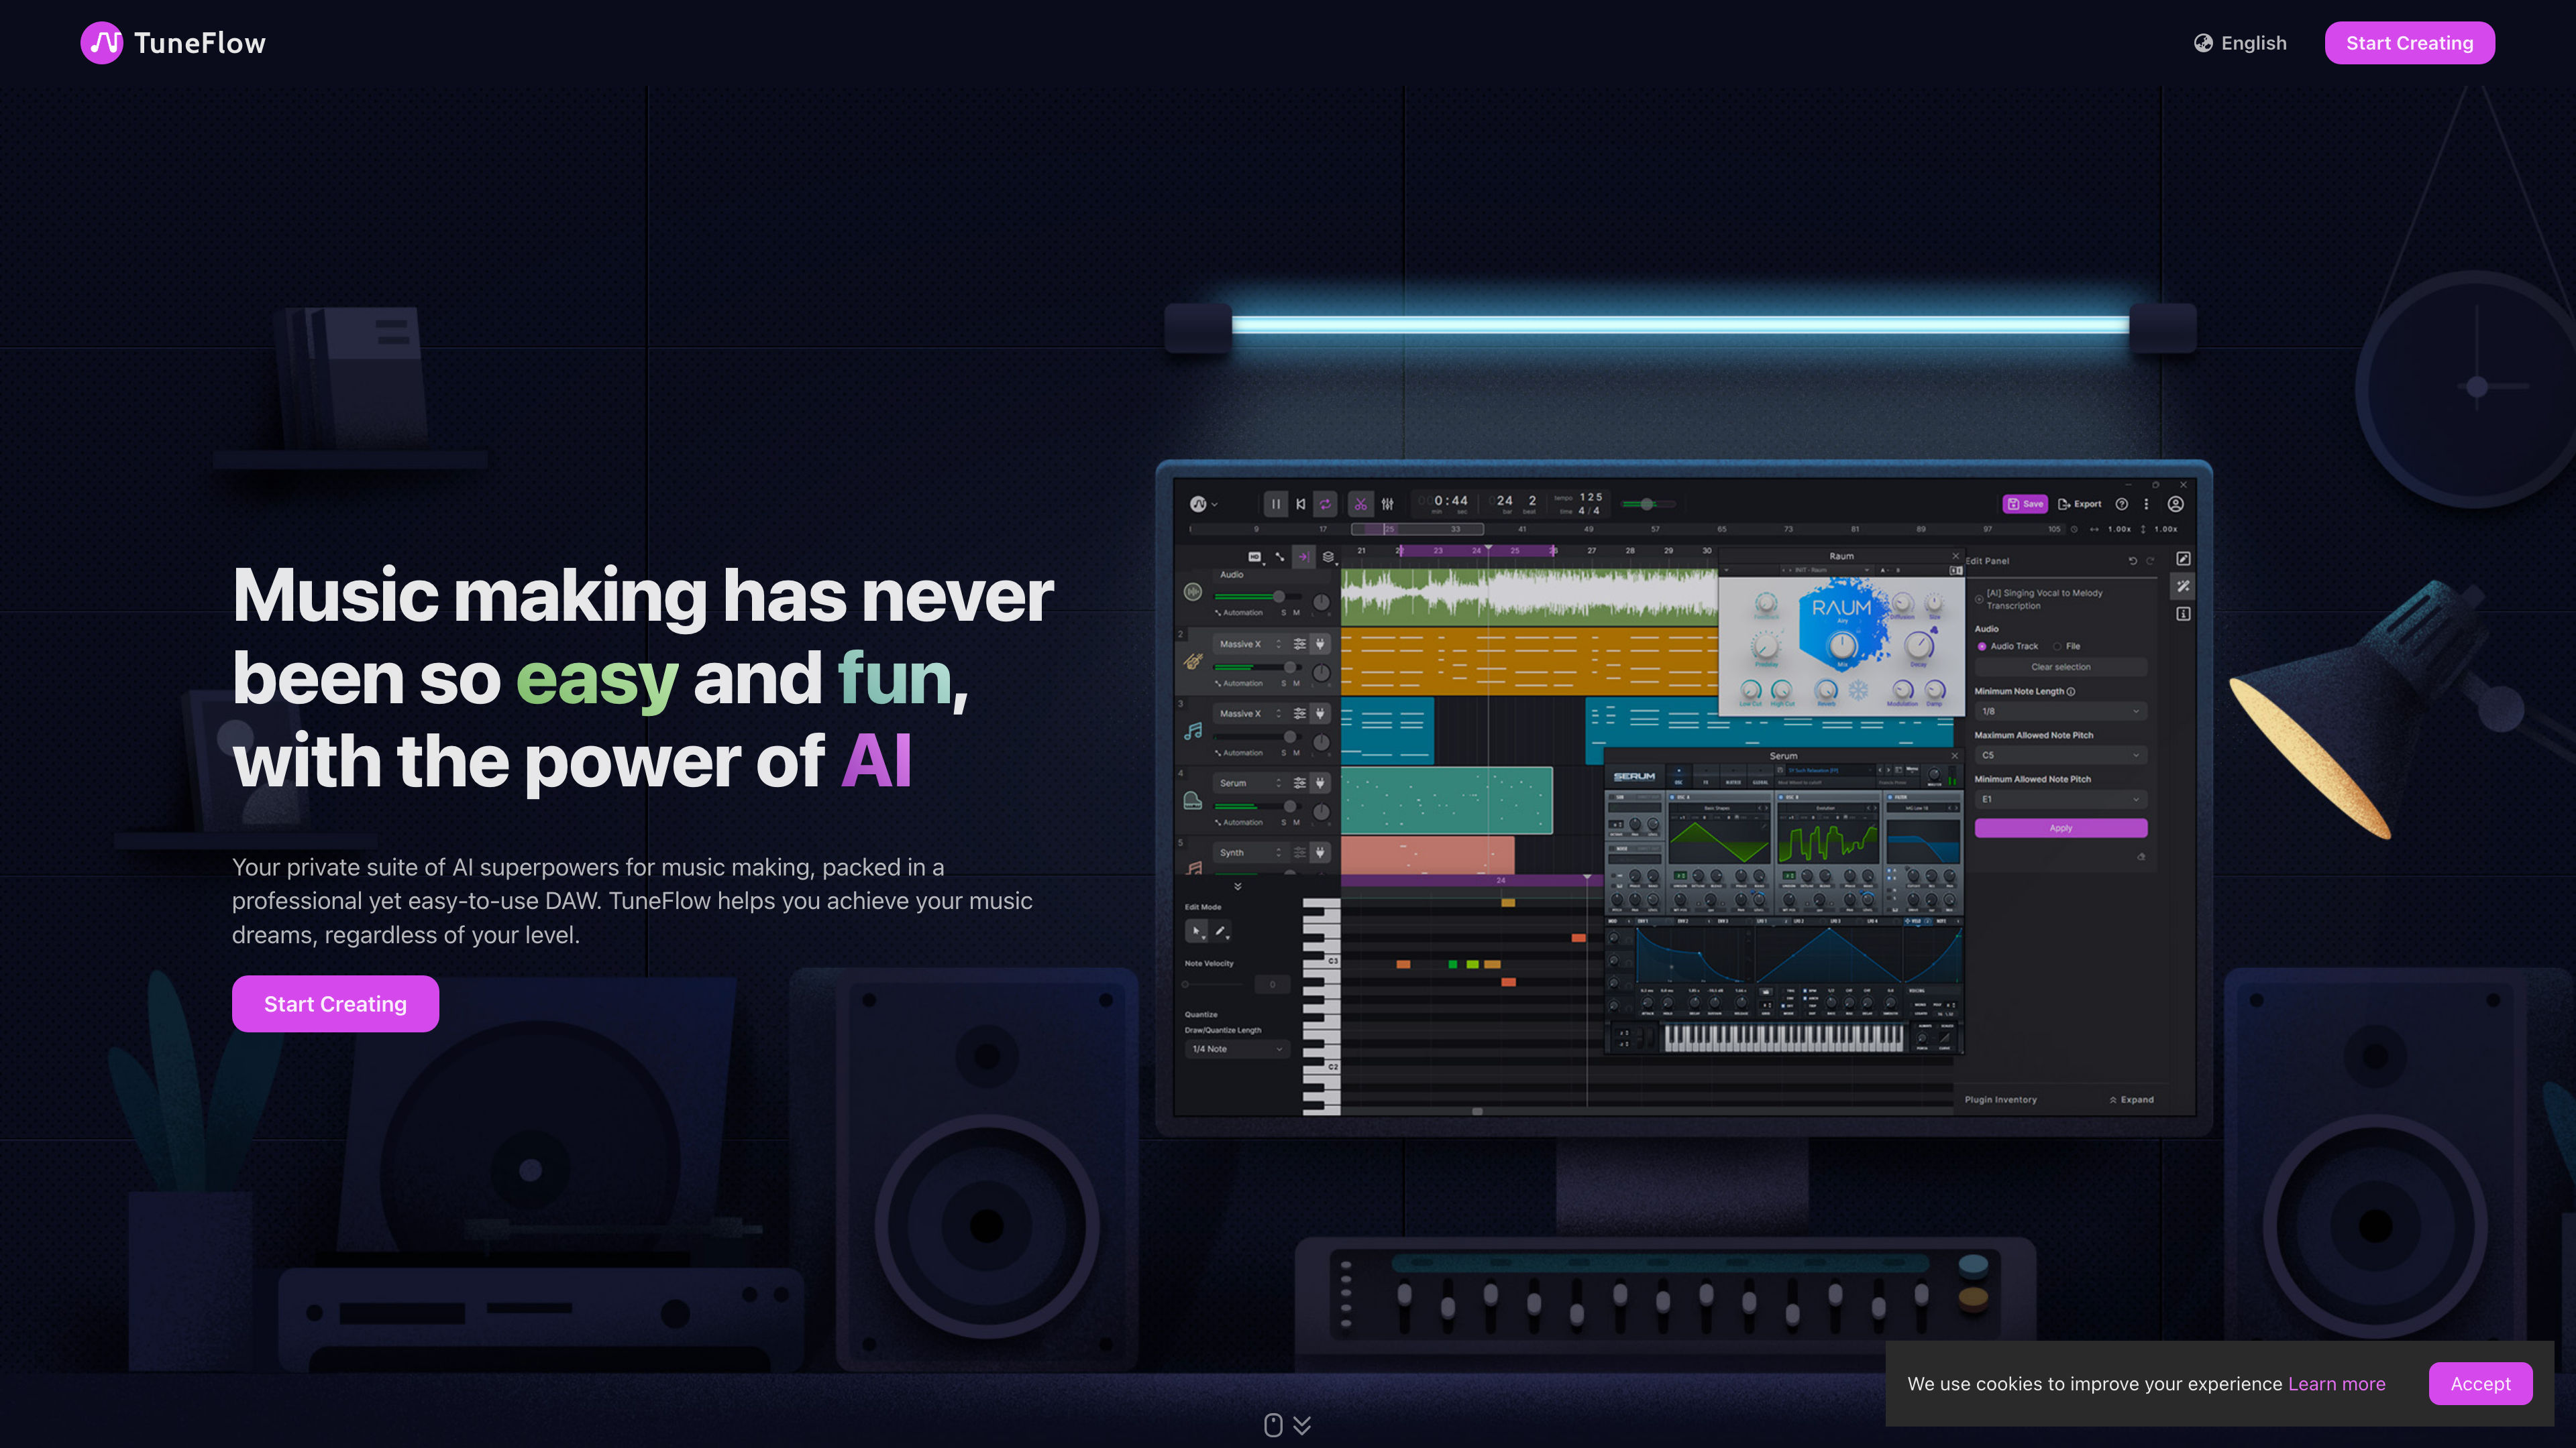Click the header Start Creating button

[2410, 43]
